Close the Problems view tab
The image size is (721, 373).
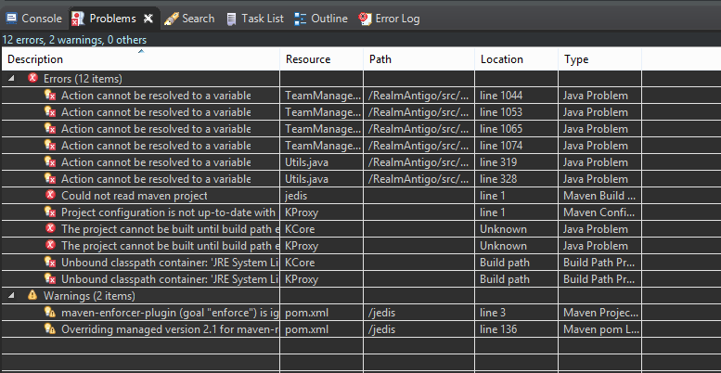(x=148, y=19)
